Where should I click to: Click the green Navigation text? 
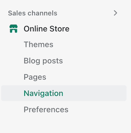43,93
